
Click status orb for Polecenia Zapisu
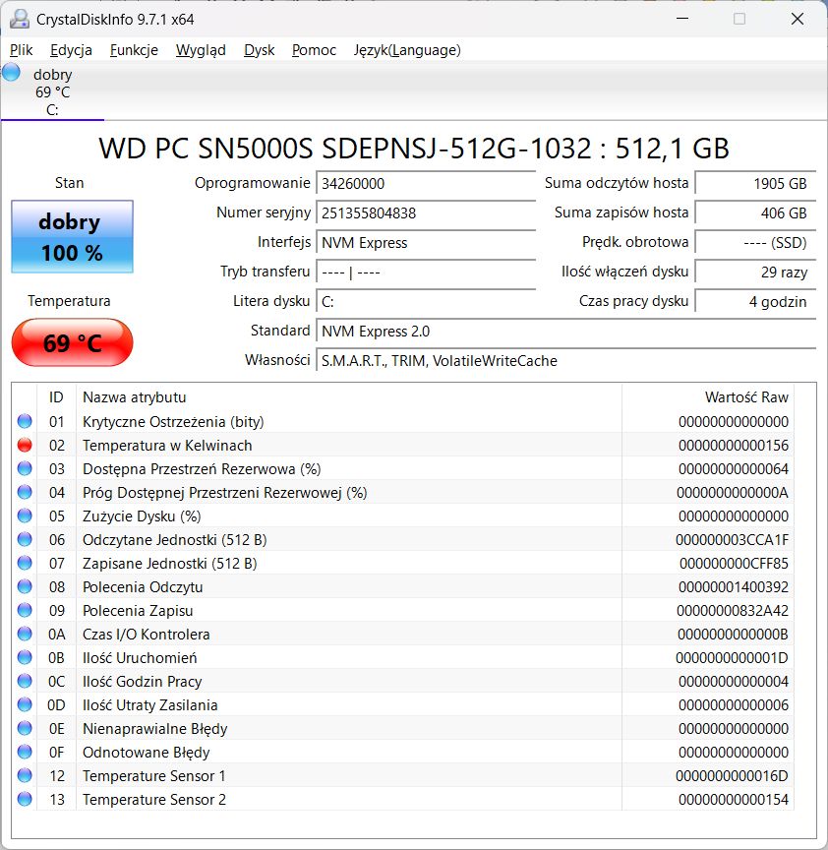(25, 610)
